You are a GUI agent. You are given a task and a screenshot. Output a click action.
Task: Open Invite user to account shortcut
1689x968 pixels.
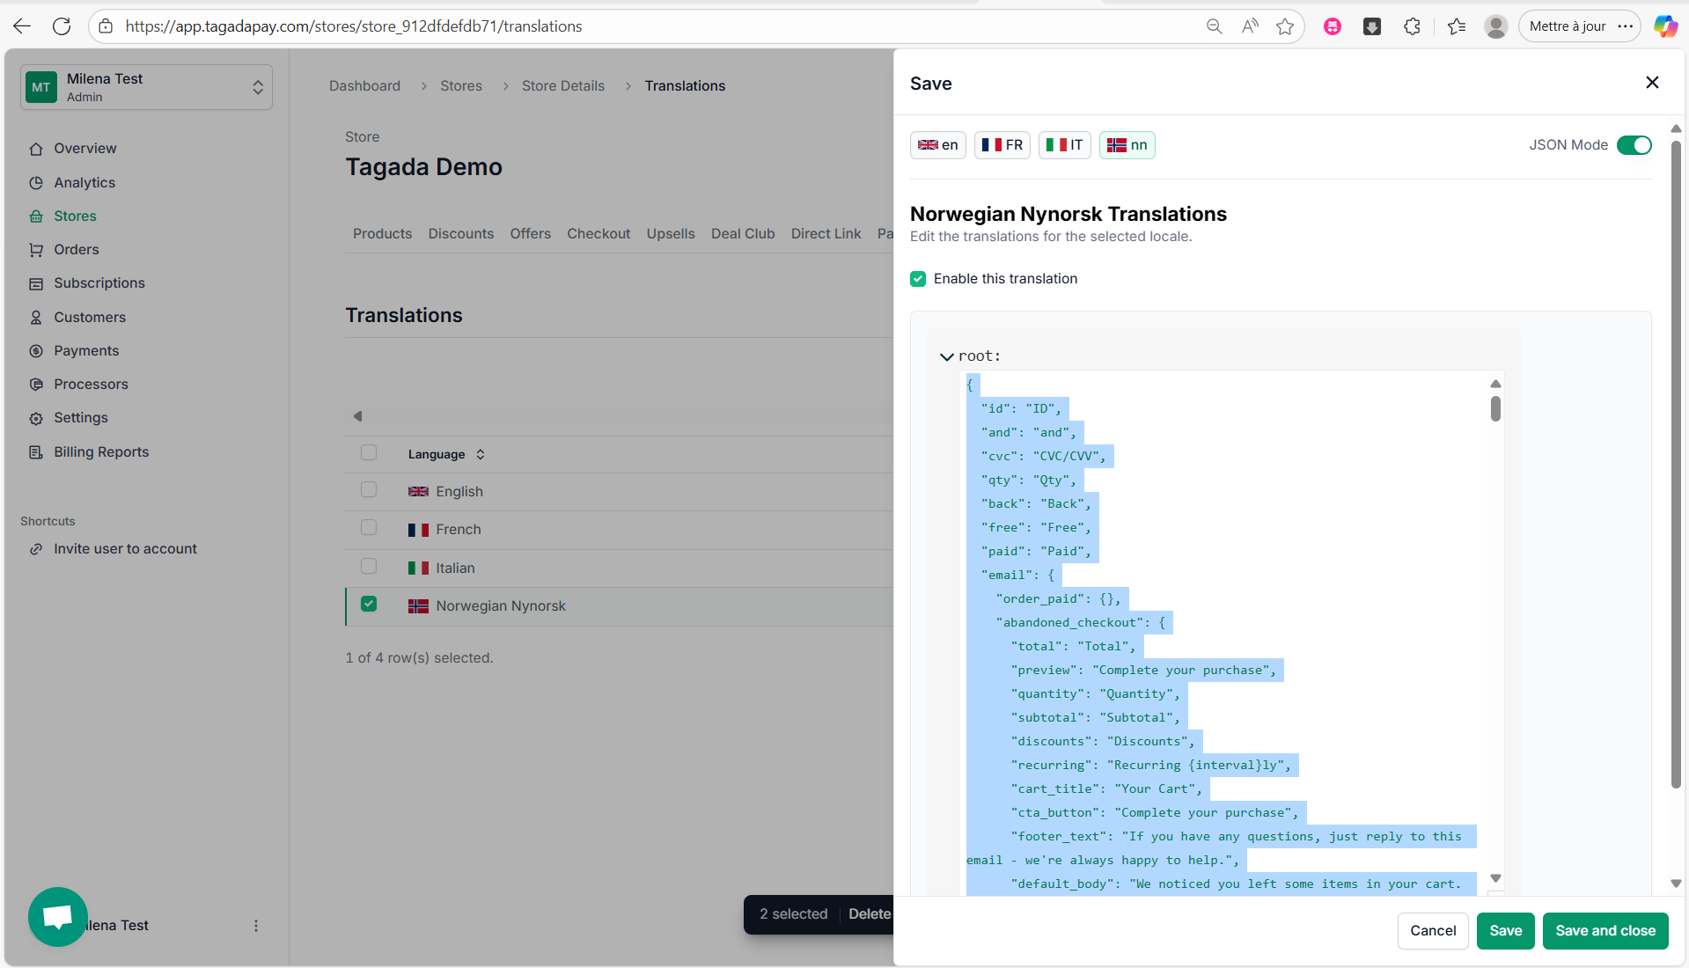coord(125,549)
